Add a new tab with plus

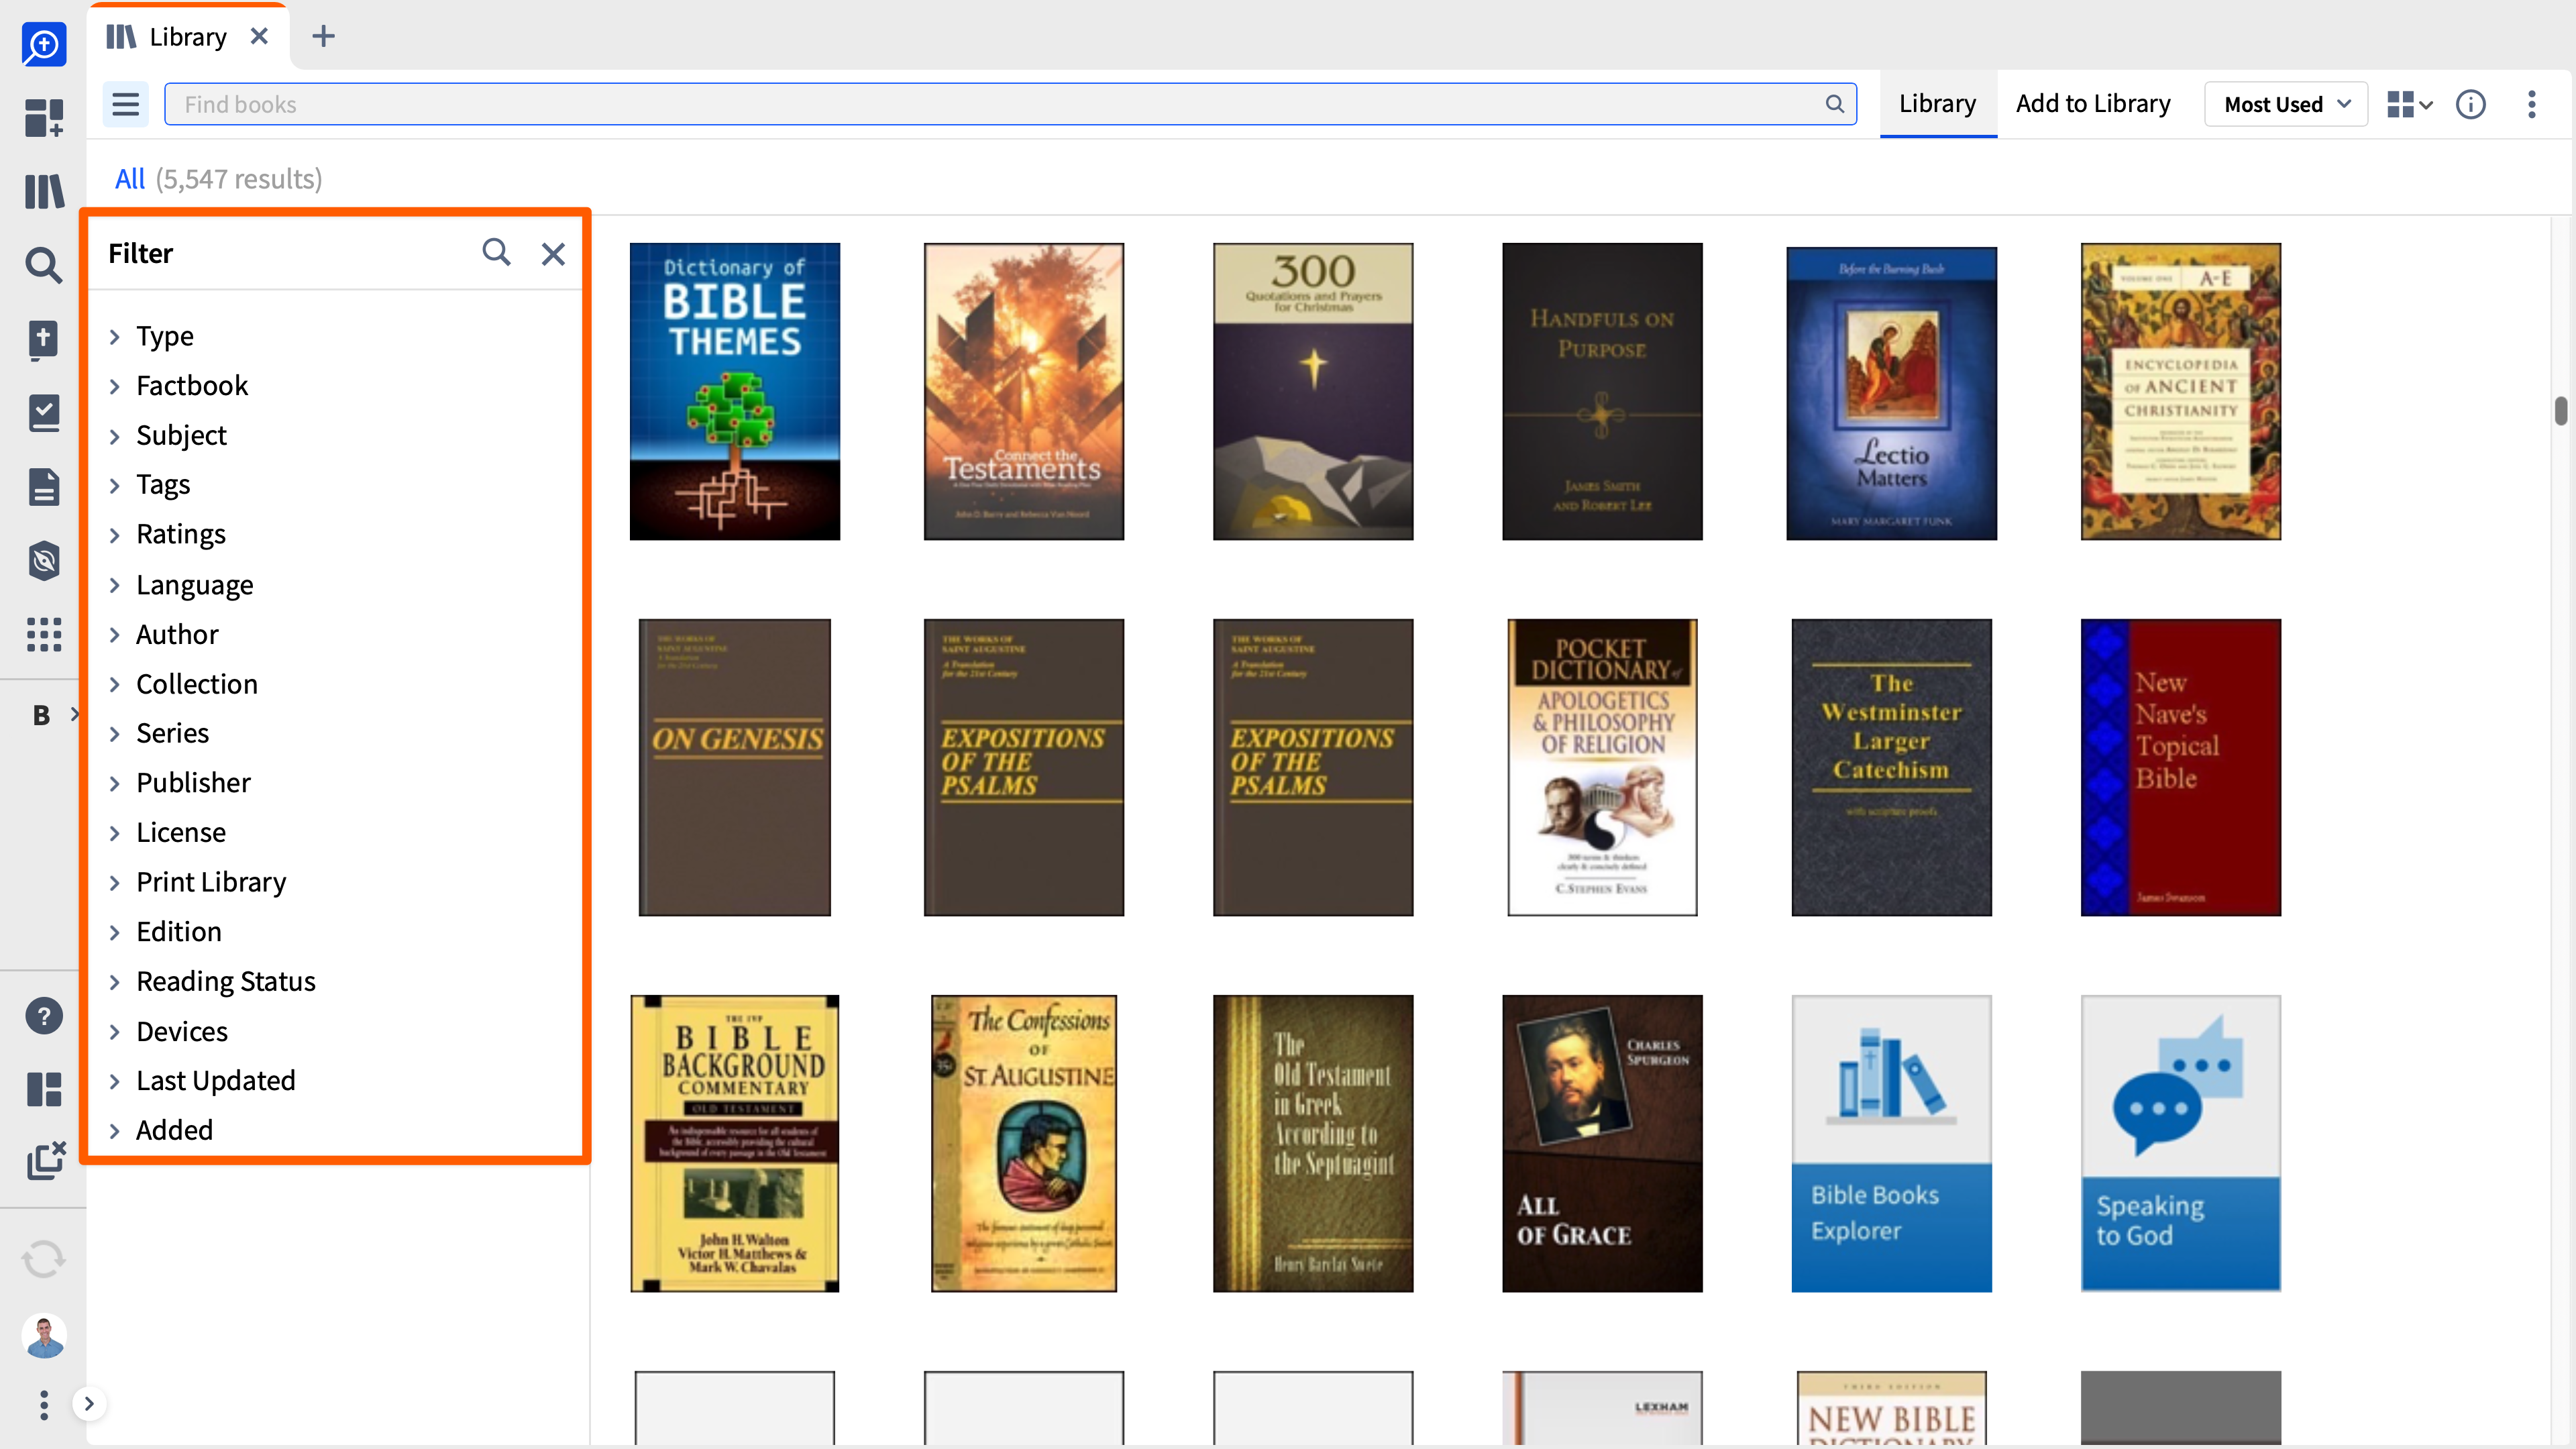pos(323,36)
